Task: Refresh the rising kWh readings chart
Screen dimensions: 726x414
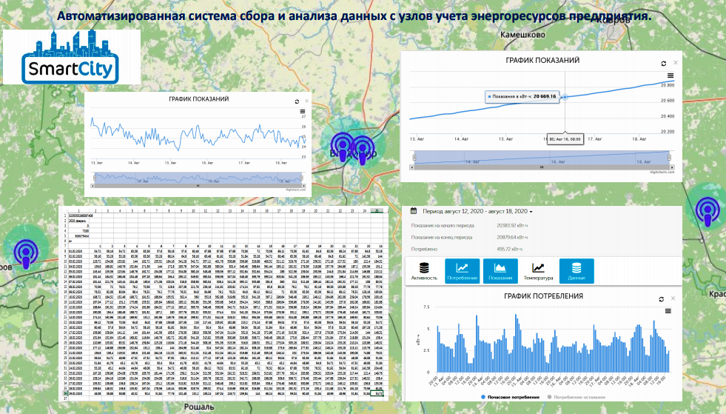Action: pyautogui.click(x=664, y=64)
